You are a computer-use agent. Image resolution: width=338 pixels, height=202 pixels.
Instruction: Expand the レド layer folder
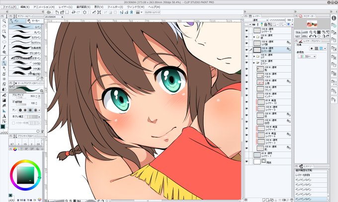pos(254,56)
